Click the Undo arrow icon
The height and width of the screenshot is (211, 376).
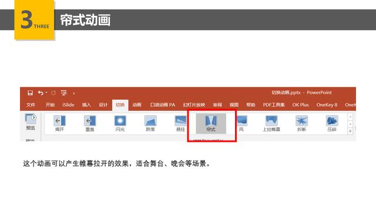coord(41,93)
